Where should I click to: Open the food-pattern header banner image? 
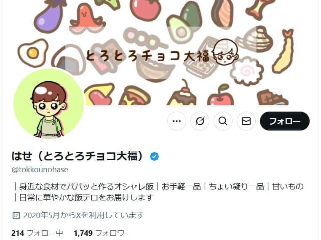click(x=160, y=53)
